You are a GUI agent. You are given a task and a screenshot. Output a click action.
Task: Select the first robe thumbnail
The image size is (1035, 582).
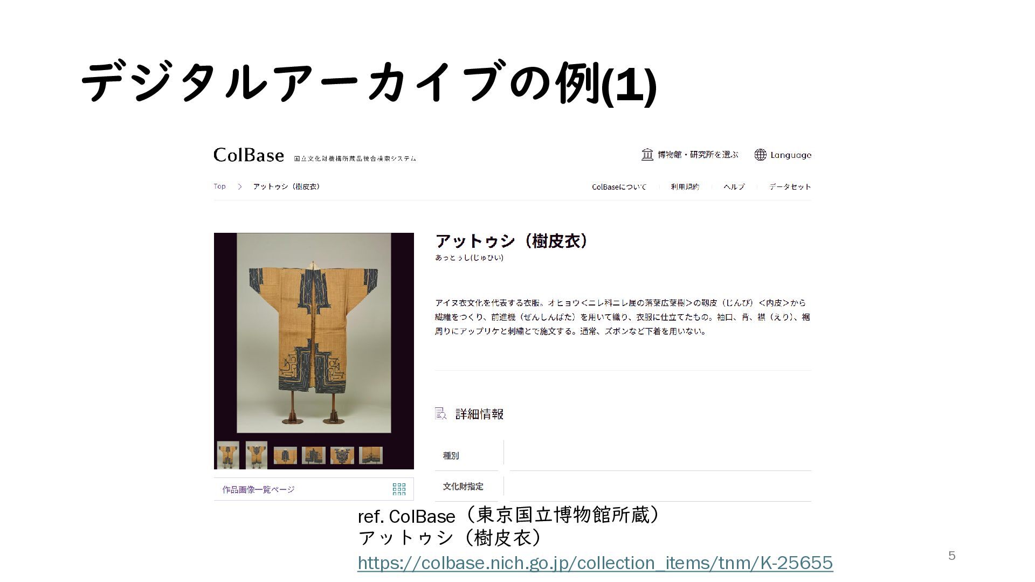228,455
